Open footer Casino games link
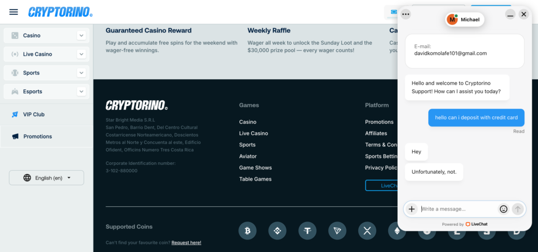 248,122
